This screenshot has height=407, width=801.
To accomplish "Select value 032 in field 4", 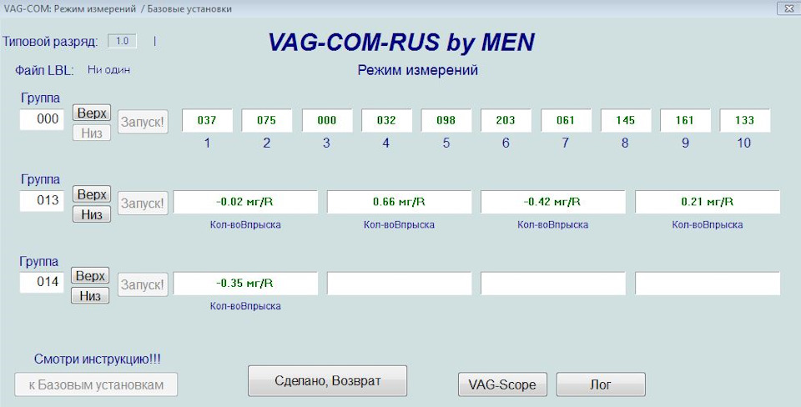I will point(386,121).
